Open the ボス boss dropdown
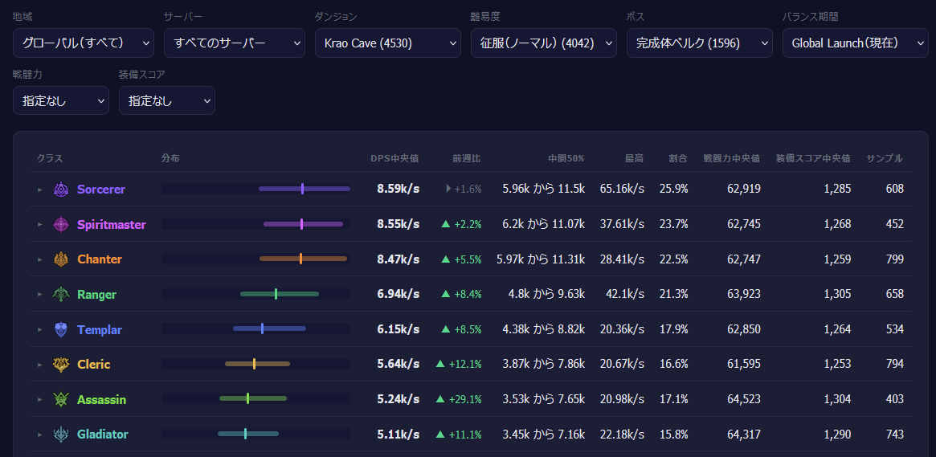The width and height of the screenshot is (936, 457). 700,43
